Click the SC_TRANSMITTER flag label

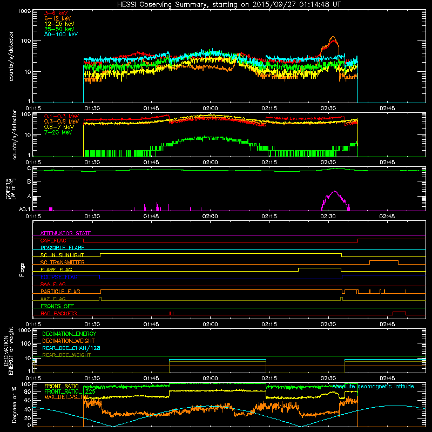pyautogui.click(x=63, y=262)
